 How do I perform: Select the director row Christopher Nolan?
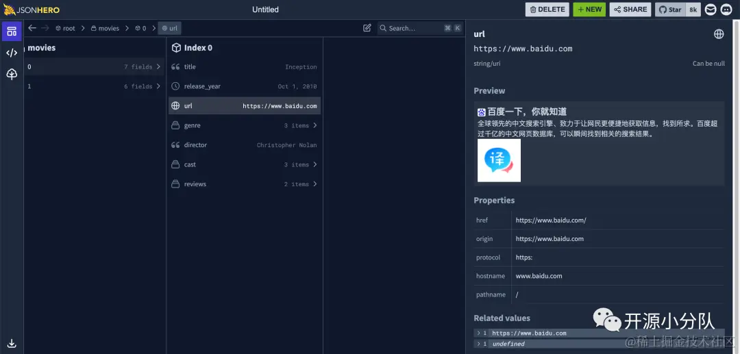tap(245, 145)
